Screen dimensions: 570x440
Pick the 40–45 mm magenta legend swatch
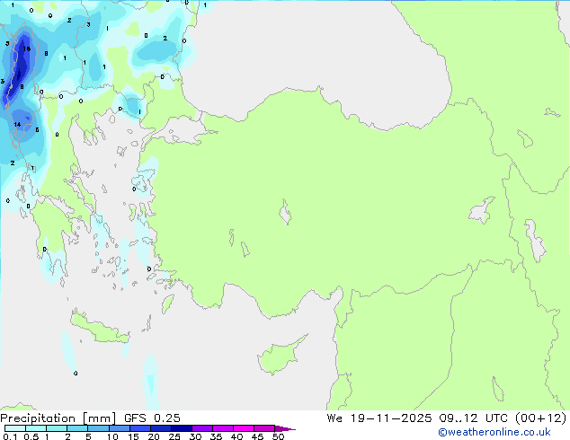[244, 428]
